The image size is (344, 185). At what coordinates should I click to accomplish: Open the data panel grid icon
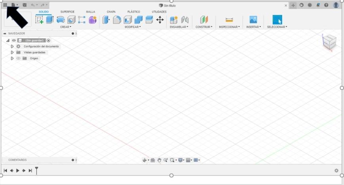(5, 5)
